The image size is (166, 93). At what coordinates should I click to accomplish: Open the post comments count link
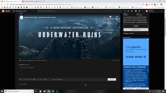(x=24, y=60)
